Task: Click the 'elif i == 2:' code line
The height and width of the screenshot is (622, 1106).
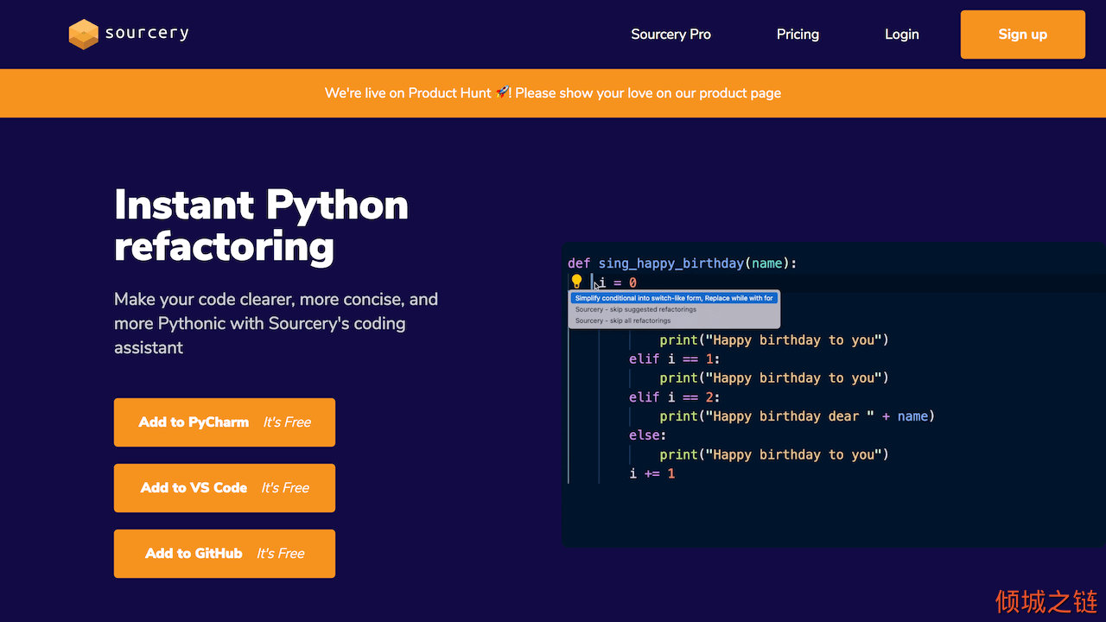Action: pos(674,397)
